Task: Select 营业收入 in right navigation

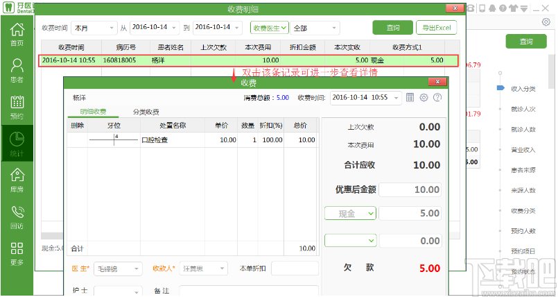Action: 523,150
